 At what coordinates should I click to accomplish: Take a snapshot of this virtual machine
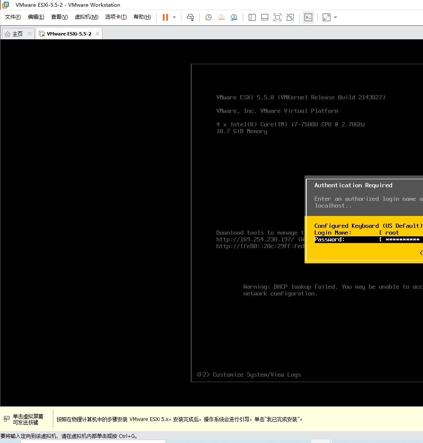pyautogui.click(x=209, y=17)
